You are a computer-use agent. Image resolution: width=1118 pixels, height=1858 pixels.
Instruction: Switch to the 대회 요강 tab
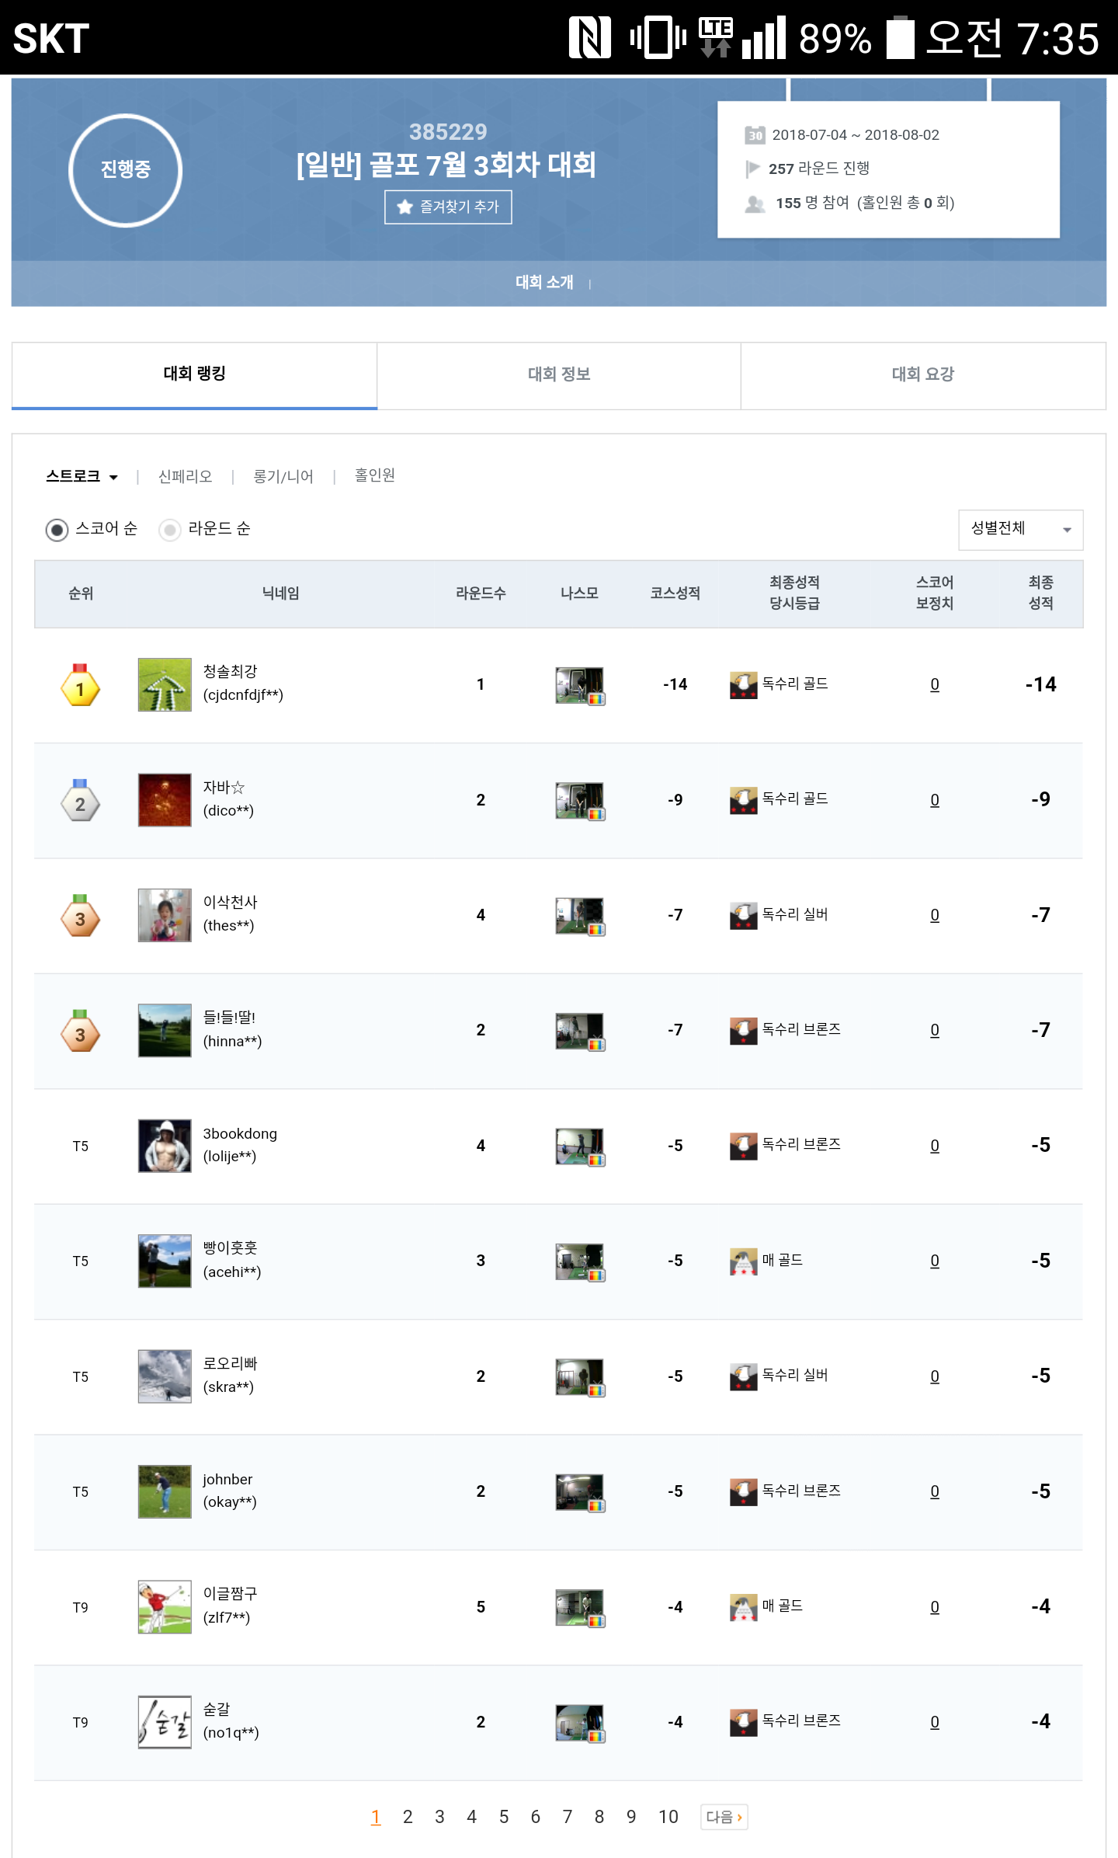pyautogui.click(x=922, y=375)
